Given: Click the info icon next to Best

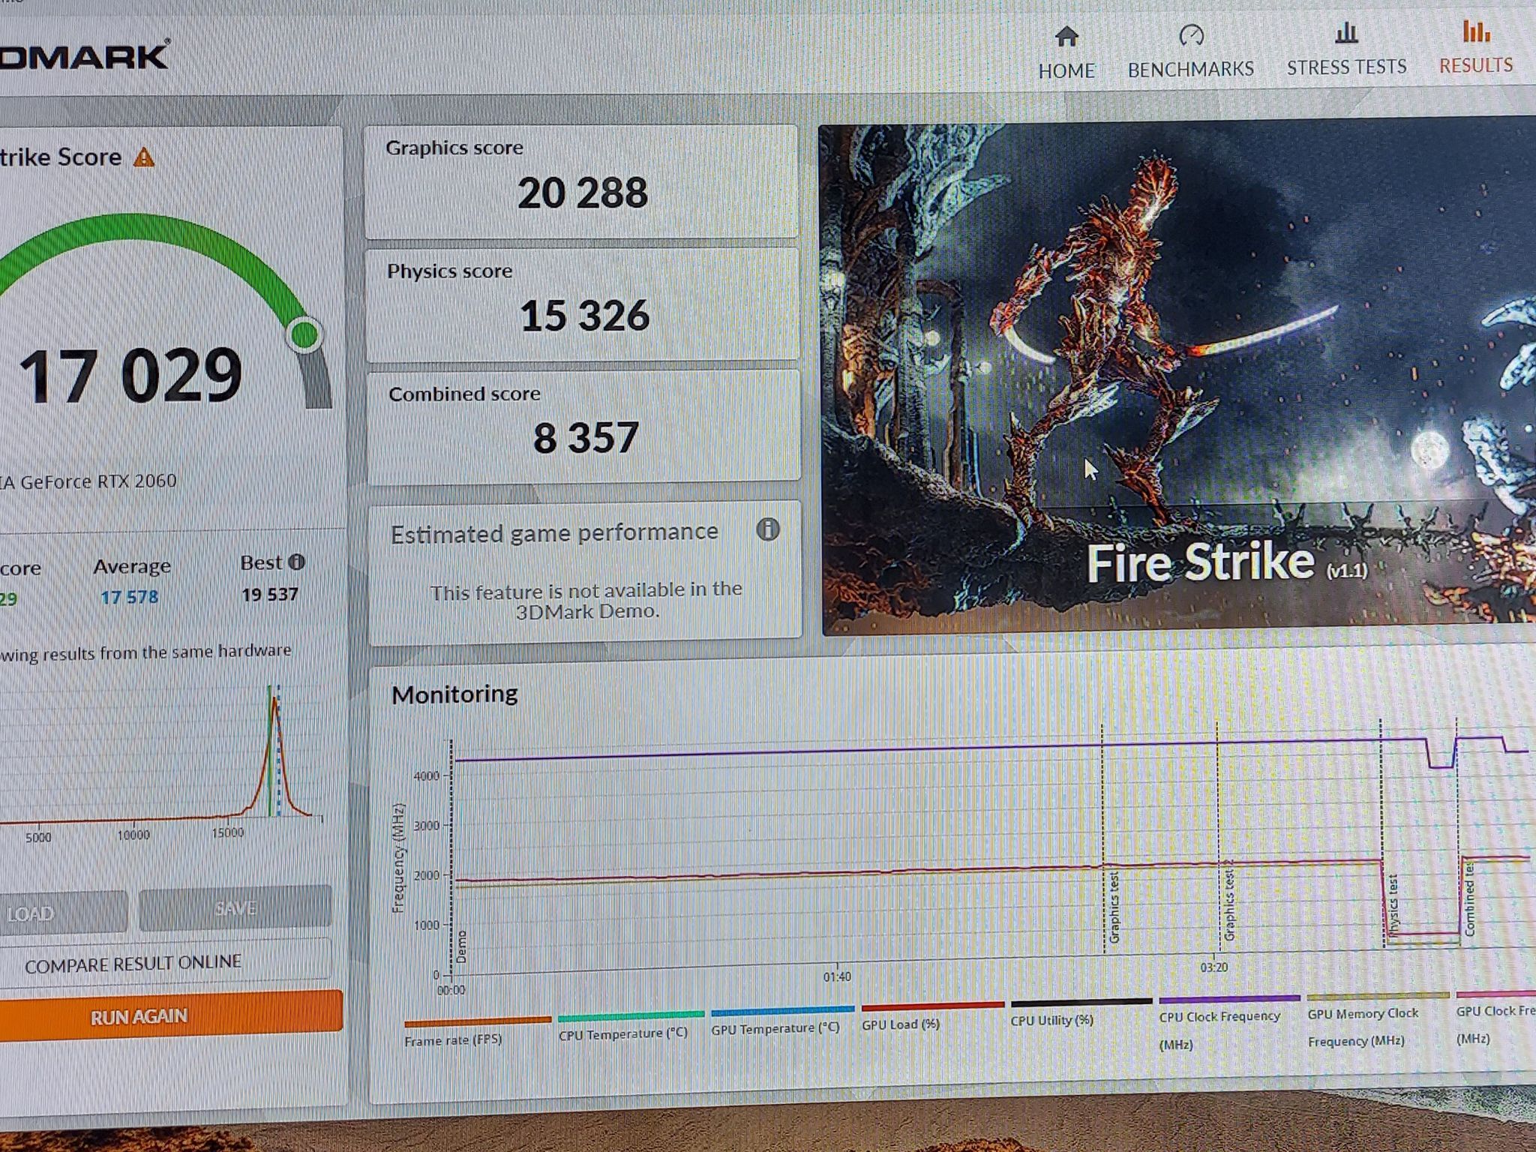Looking at the screenshot, I should point(297,562).
